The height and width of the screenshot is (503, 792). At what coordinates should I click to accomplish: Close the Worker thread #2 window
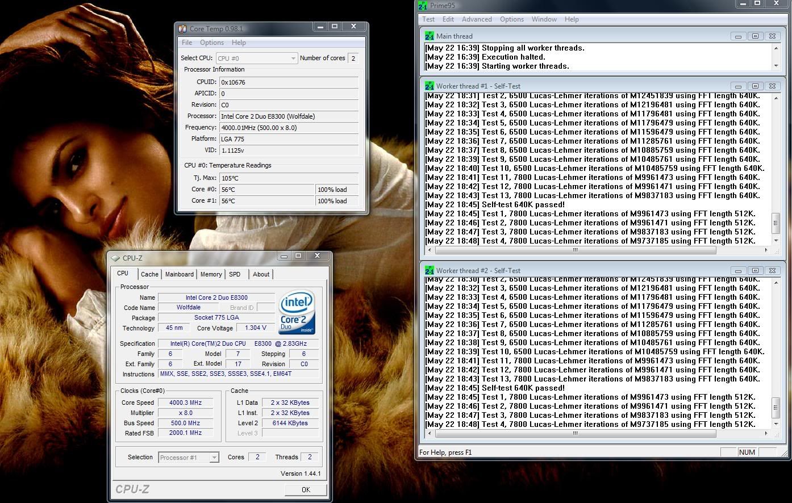coord(772,271)
